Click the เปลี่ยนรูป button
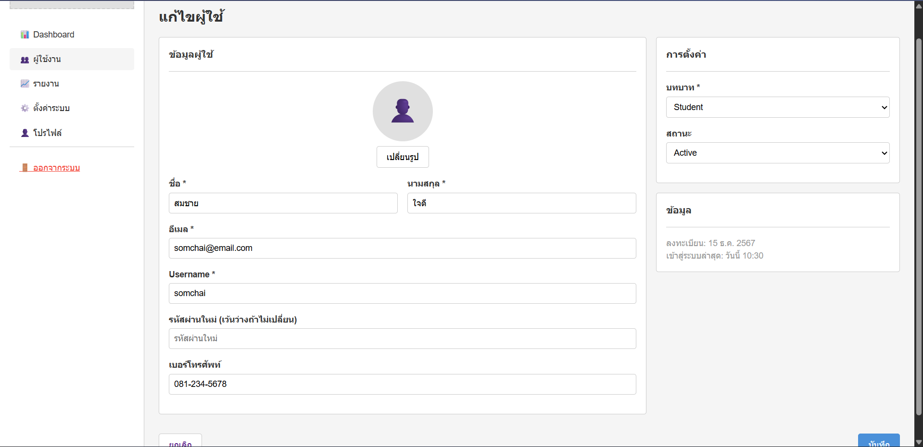Viewport: 923px width, 447px height. click(403, 157)
